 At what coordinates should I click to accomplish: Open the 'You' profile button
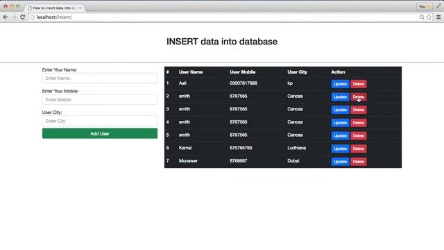click(x=424, y=6)
